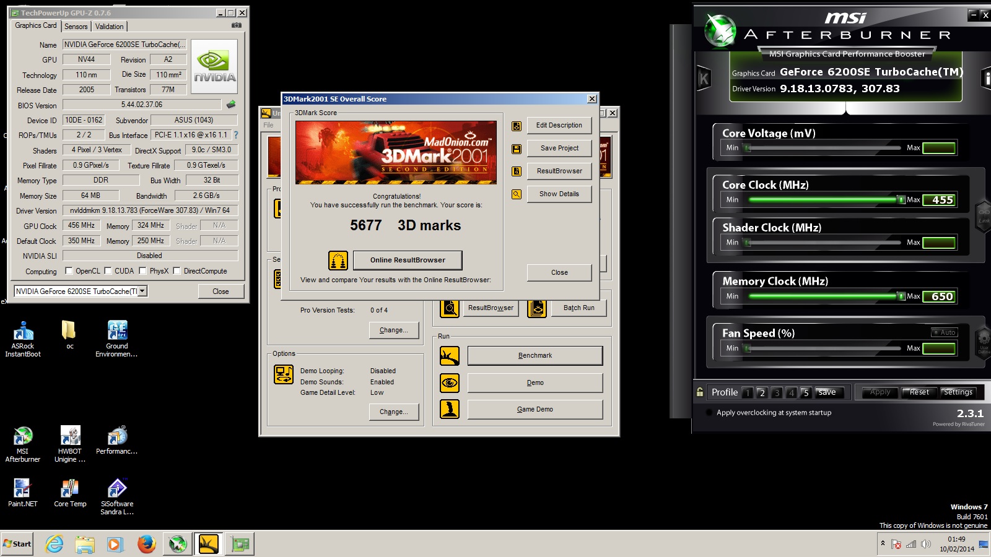991x557 pixels.
Task: Enable the CUDA checkbox
Action: (108, 270)
